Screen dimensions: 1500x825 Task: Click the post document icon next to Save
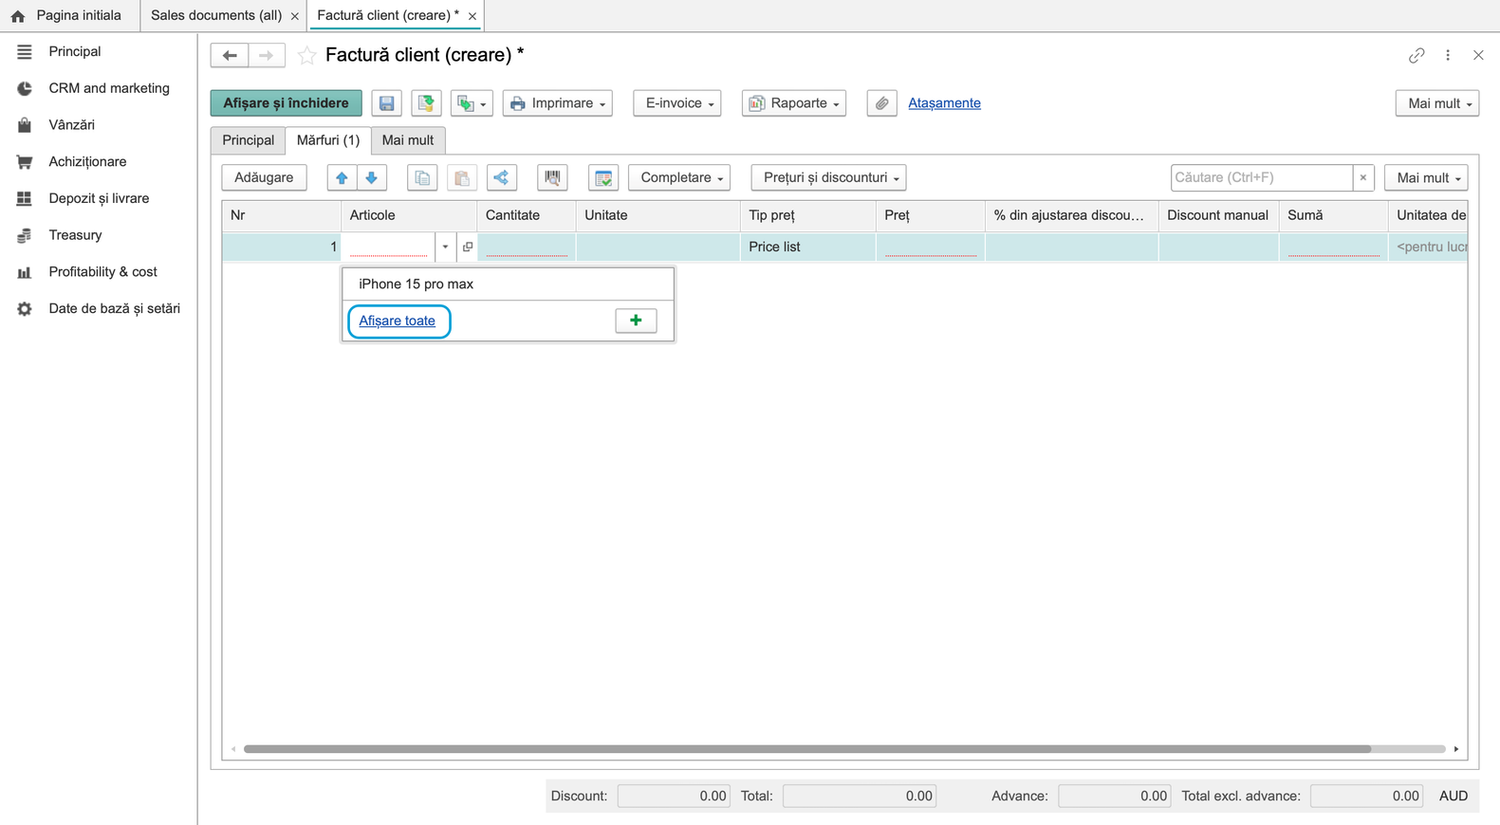click(426, 103)
